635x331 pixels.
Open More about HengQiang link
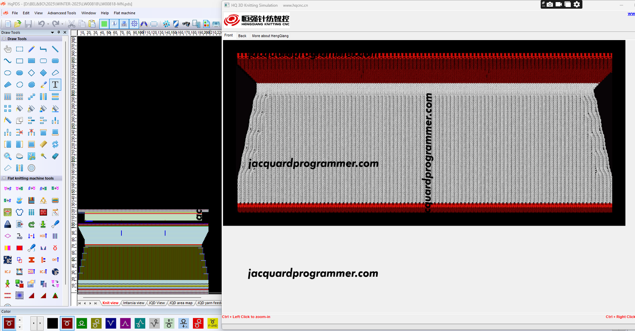click(270, 36)
